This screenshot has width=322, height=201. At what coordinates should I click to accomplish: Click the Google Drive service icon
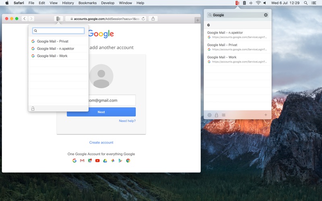(105, 160)
